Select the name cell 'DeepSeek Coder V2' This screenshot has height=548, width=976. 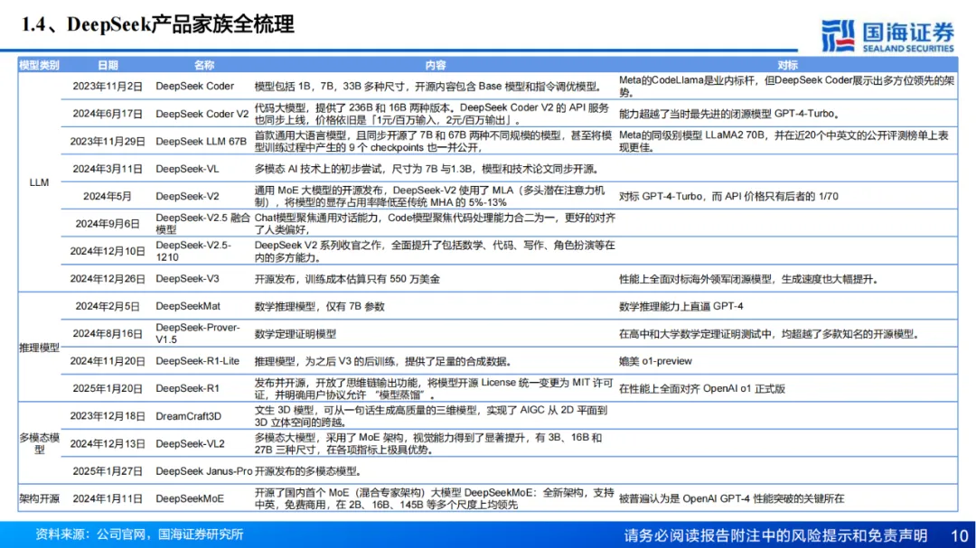(202, 114)
